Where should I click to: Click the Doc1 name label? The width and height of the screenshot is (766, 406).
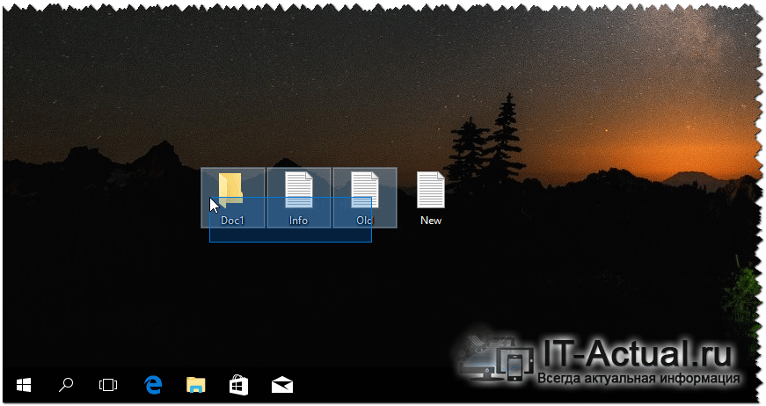[232, 221]
